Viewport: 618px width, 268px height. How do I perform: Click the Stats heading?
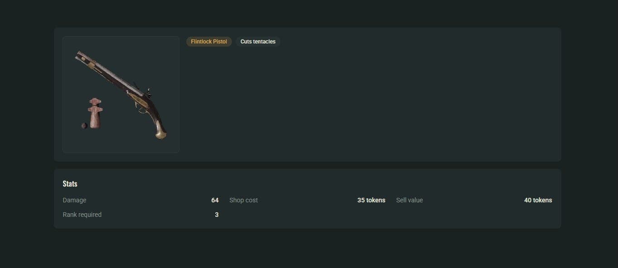[x=70, y=184]
